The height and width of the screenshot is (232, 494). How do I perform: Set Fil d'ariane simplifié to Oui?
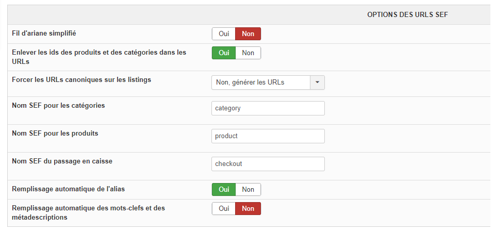click(224, 34)
